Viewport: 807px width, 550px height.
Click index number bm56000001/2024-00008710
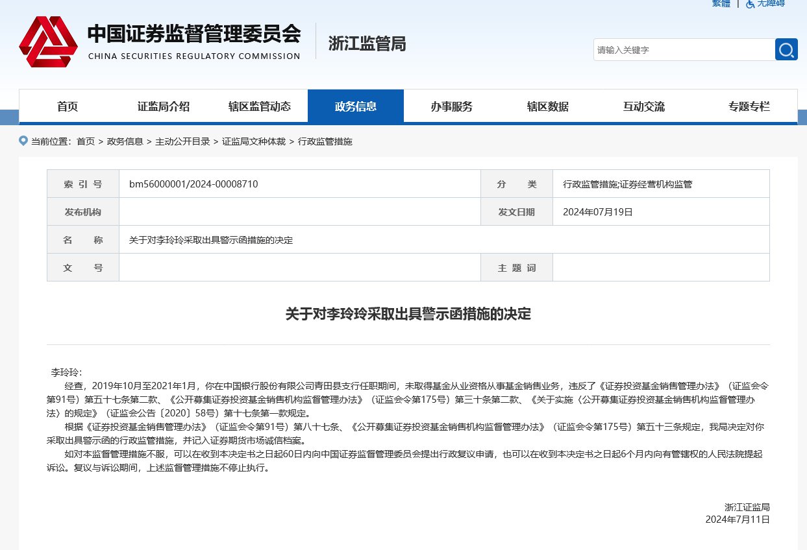click(193, 184)
